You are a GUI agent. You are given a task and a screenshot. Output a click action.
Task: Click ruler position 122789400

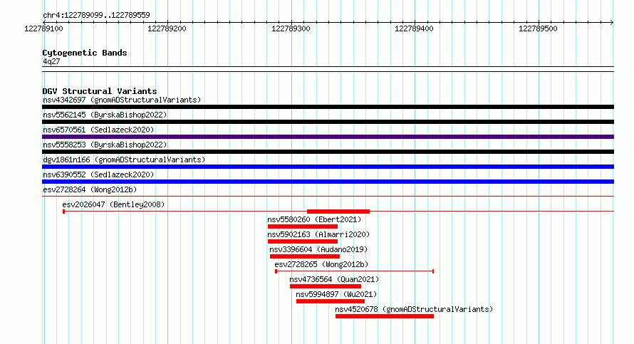[414, 28]
